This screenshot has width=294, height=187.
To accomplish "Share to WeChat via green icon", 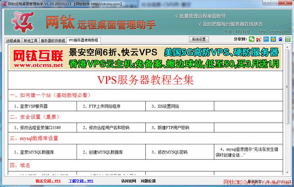I will (x=252, y=39).
